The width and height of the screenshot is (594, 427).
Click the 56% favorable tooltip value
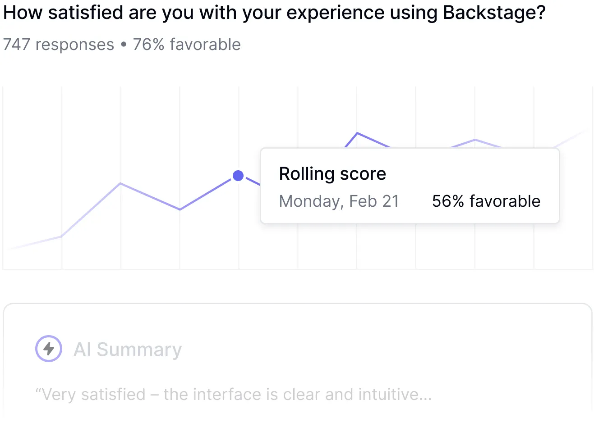(486, 201)
